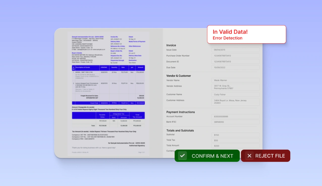
Task: Edit the Total Amount field showing $200
Action: pyautogui.click(x=235, y=146)
